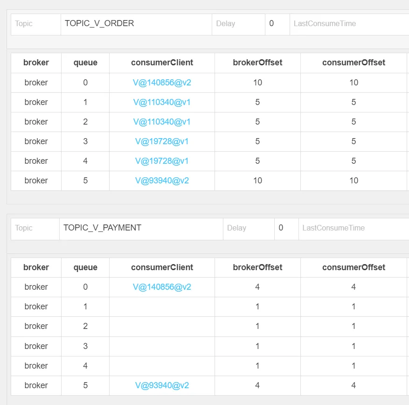
Task: Click broker cell of TOPIC_V_ORDER queue 4 row
Action: [36, 161]
